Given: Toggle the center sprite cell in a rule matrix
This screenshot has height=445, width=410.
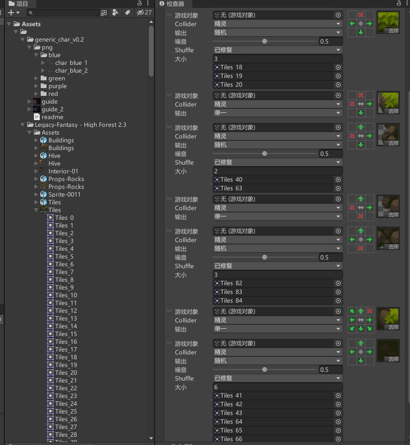Looking at the screenshot, I should click(x=360, y=24).
